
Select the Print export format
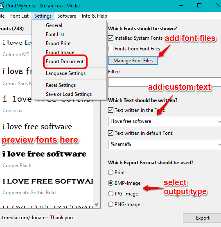110,172
